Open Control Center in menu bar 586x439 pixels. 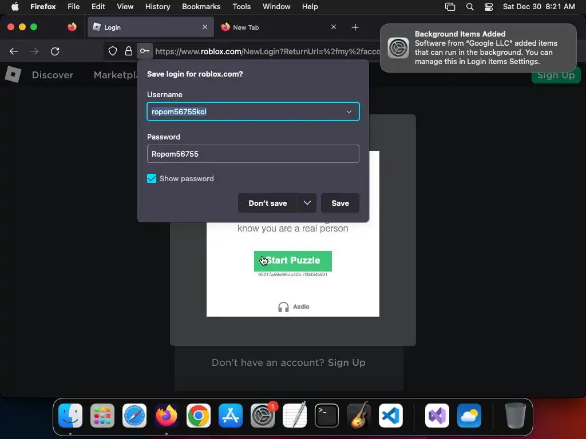pyautogui.click(x=489, y=7)
